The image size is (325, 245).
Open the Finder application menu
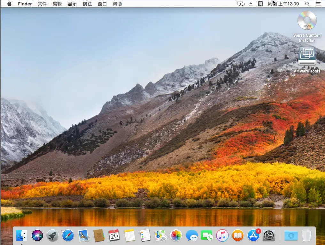[25, 4]
